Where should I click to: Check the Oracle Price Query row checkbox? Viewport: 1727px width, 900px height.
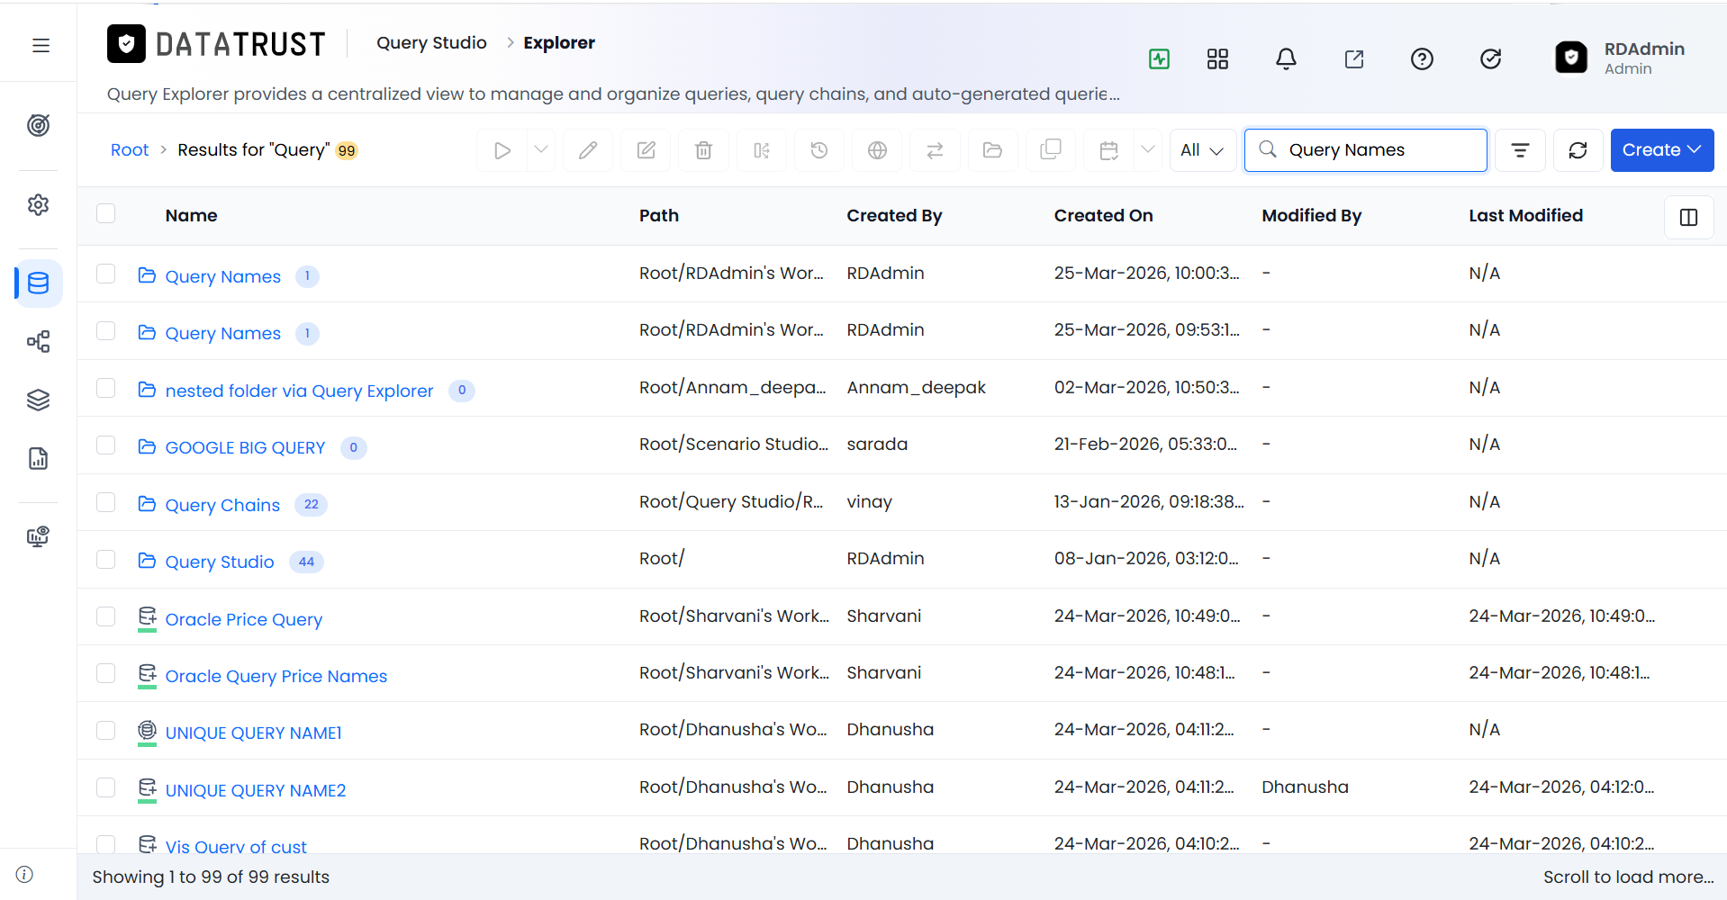(106, 616)
